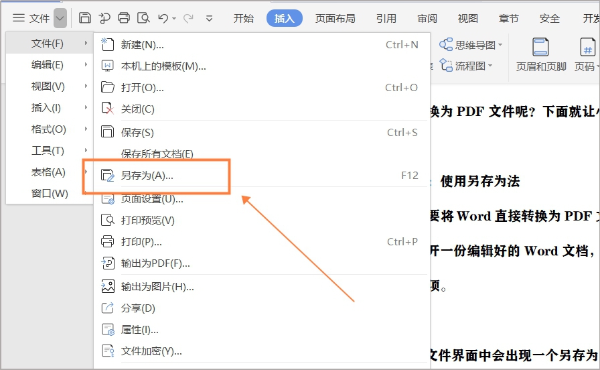Choose 新建(N)... menu entry
The height and width of the screenshot is (370, 600).
point(261,45)
